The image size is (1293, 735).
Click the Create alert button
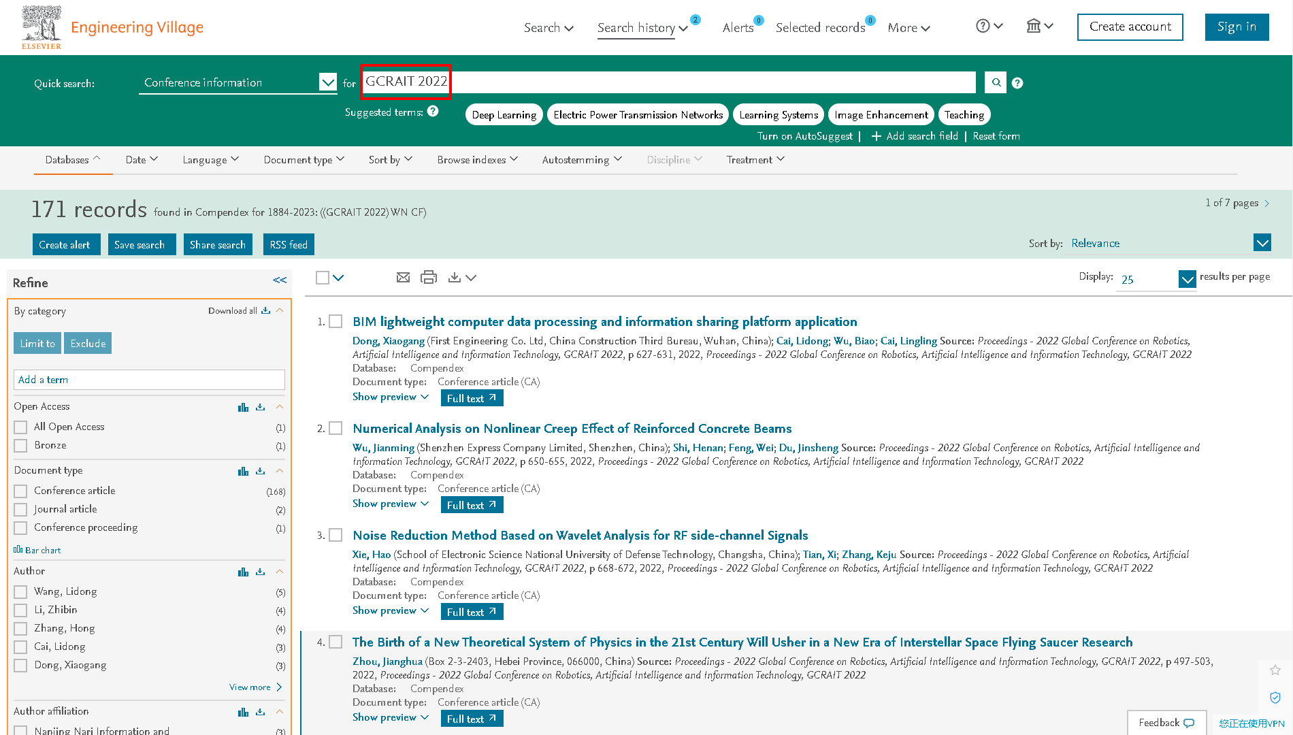click(x=66, y=244)
